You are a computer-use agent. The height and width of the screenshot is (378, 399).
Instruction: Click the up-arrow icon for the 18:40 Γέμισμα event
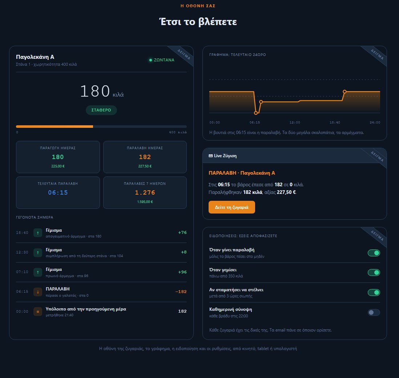(38, 233)
